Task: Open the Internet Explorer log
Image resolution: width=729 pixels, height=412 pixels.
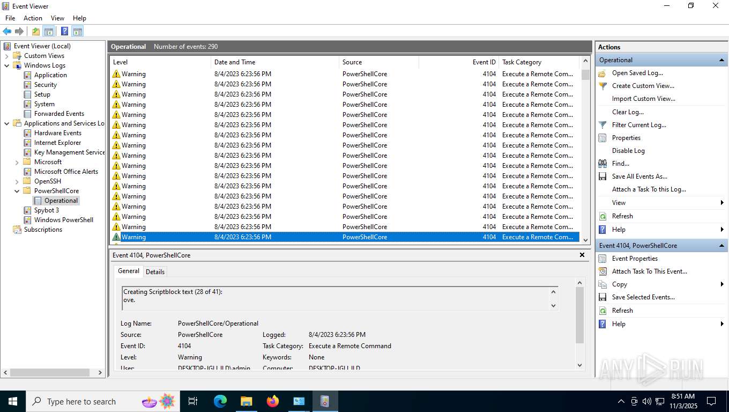Action: click(57, 143)
